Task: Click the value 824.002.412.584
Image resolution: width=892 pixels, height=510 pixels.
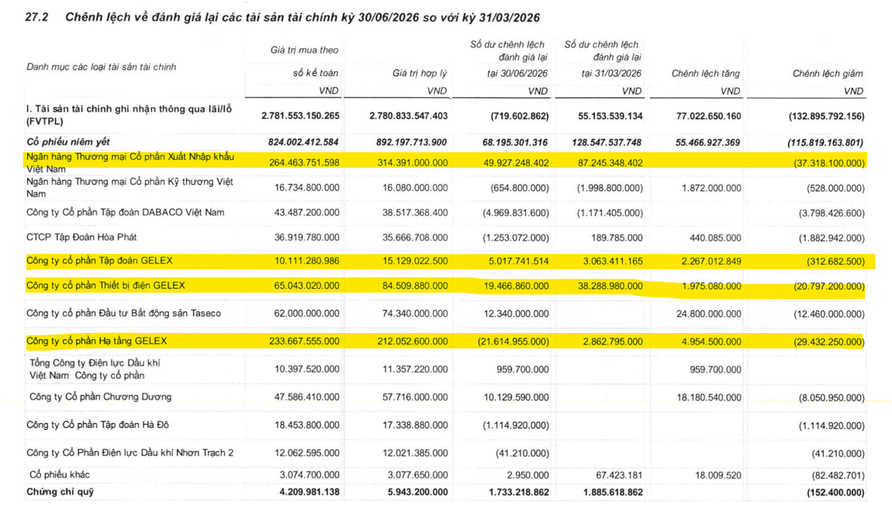Action: tap(303, 142)
